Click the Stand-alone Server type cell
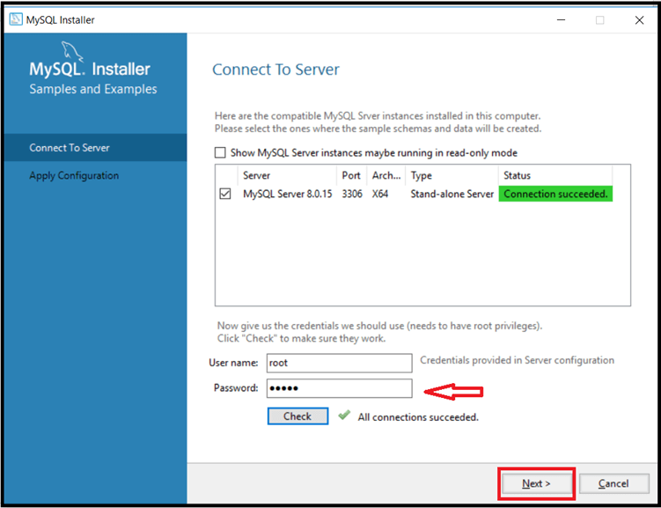The height and width of the screenshot is (508, 661). coord(452,194)
